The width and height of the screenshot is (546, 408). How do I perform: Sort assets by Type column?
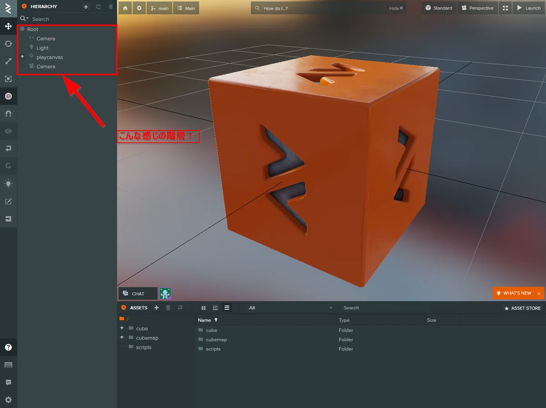[380, 320]
